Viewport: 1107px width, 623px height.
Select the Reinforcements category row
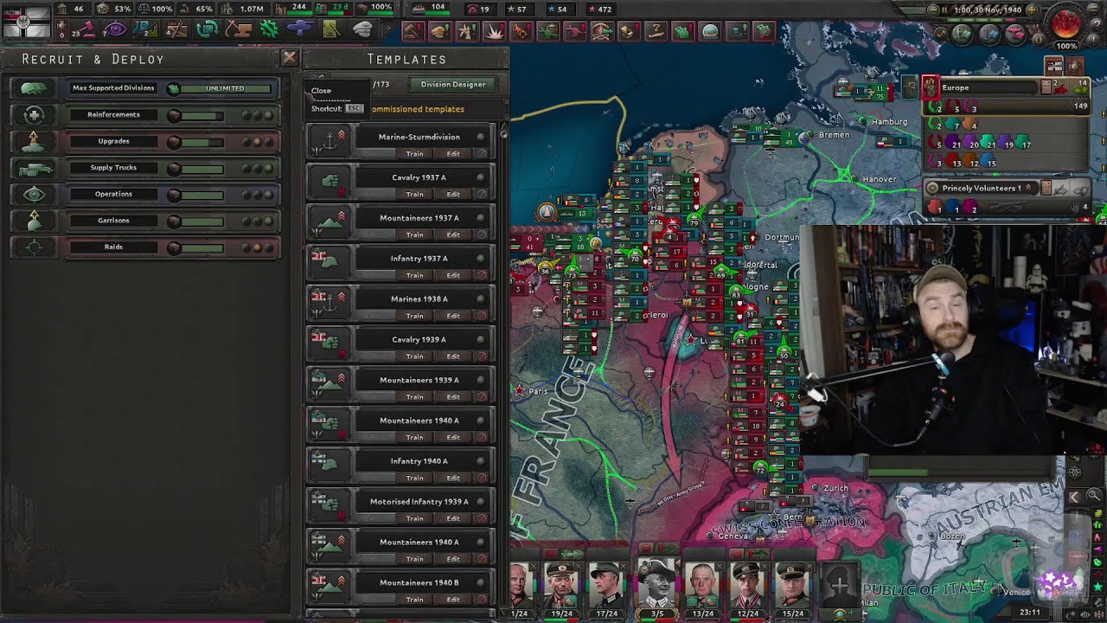click(x=145, y=115)
